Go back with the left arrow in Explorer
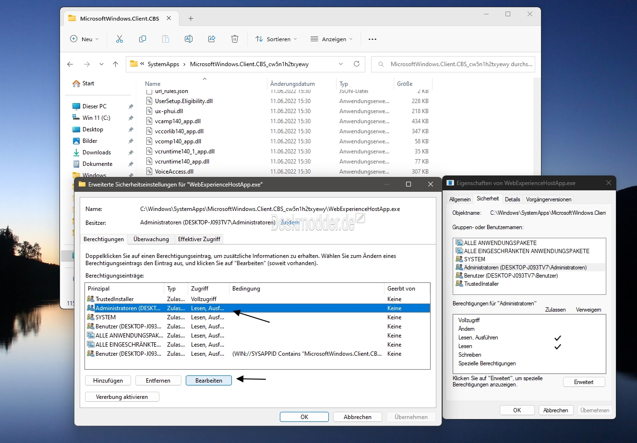 pos(70,64)
